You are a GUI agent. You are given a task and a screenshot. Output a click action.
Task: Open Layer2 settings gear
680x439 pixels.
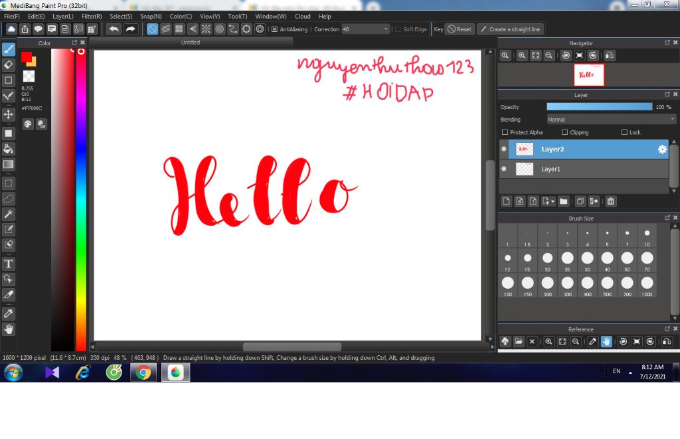662,149
